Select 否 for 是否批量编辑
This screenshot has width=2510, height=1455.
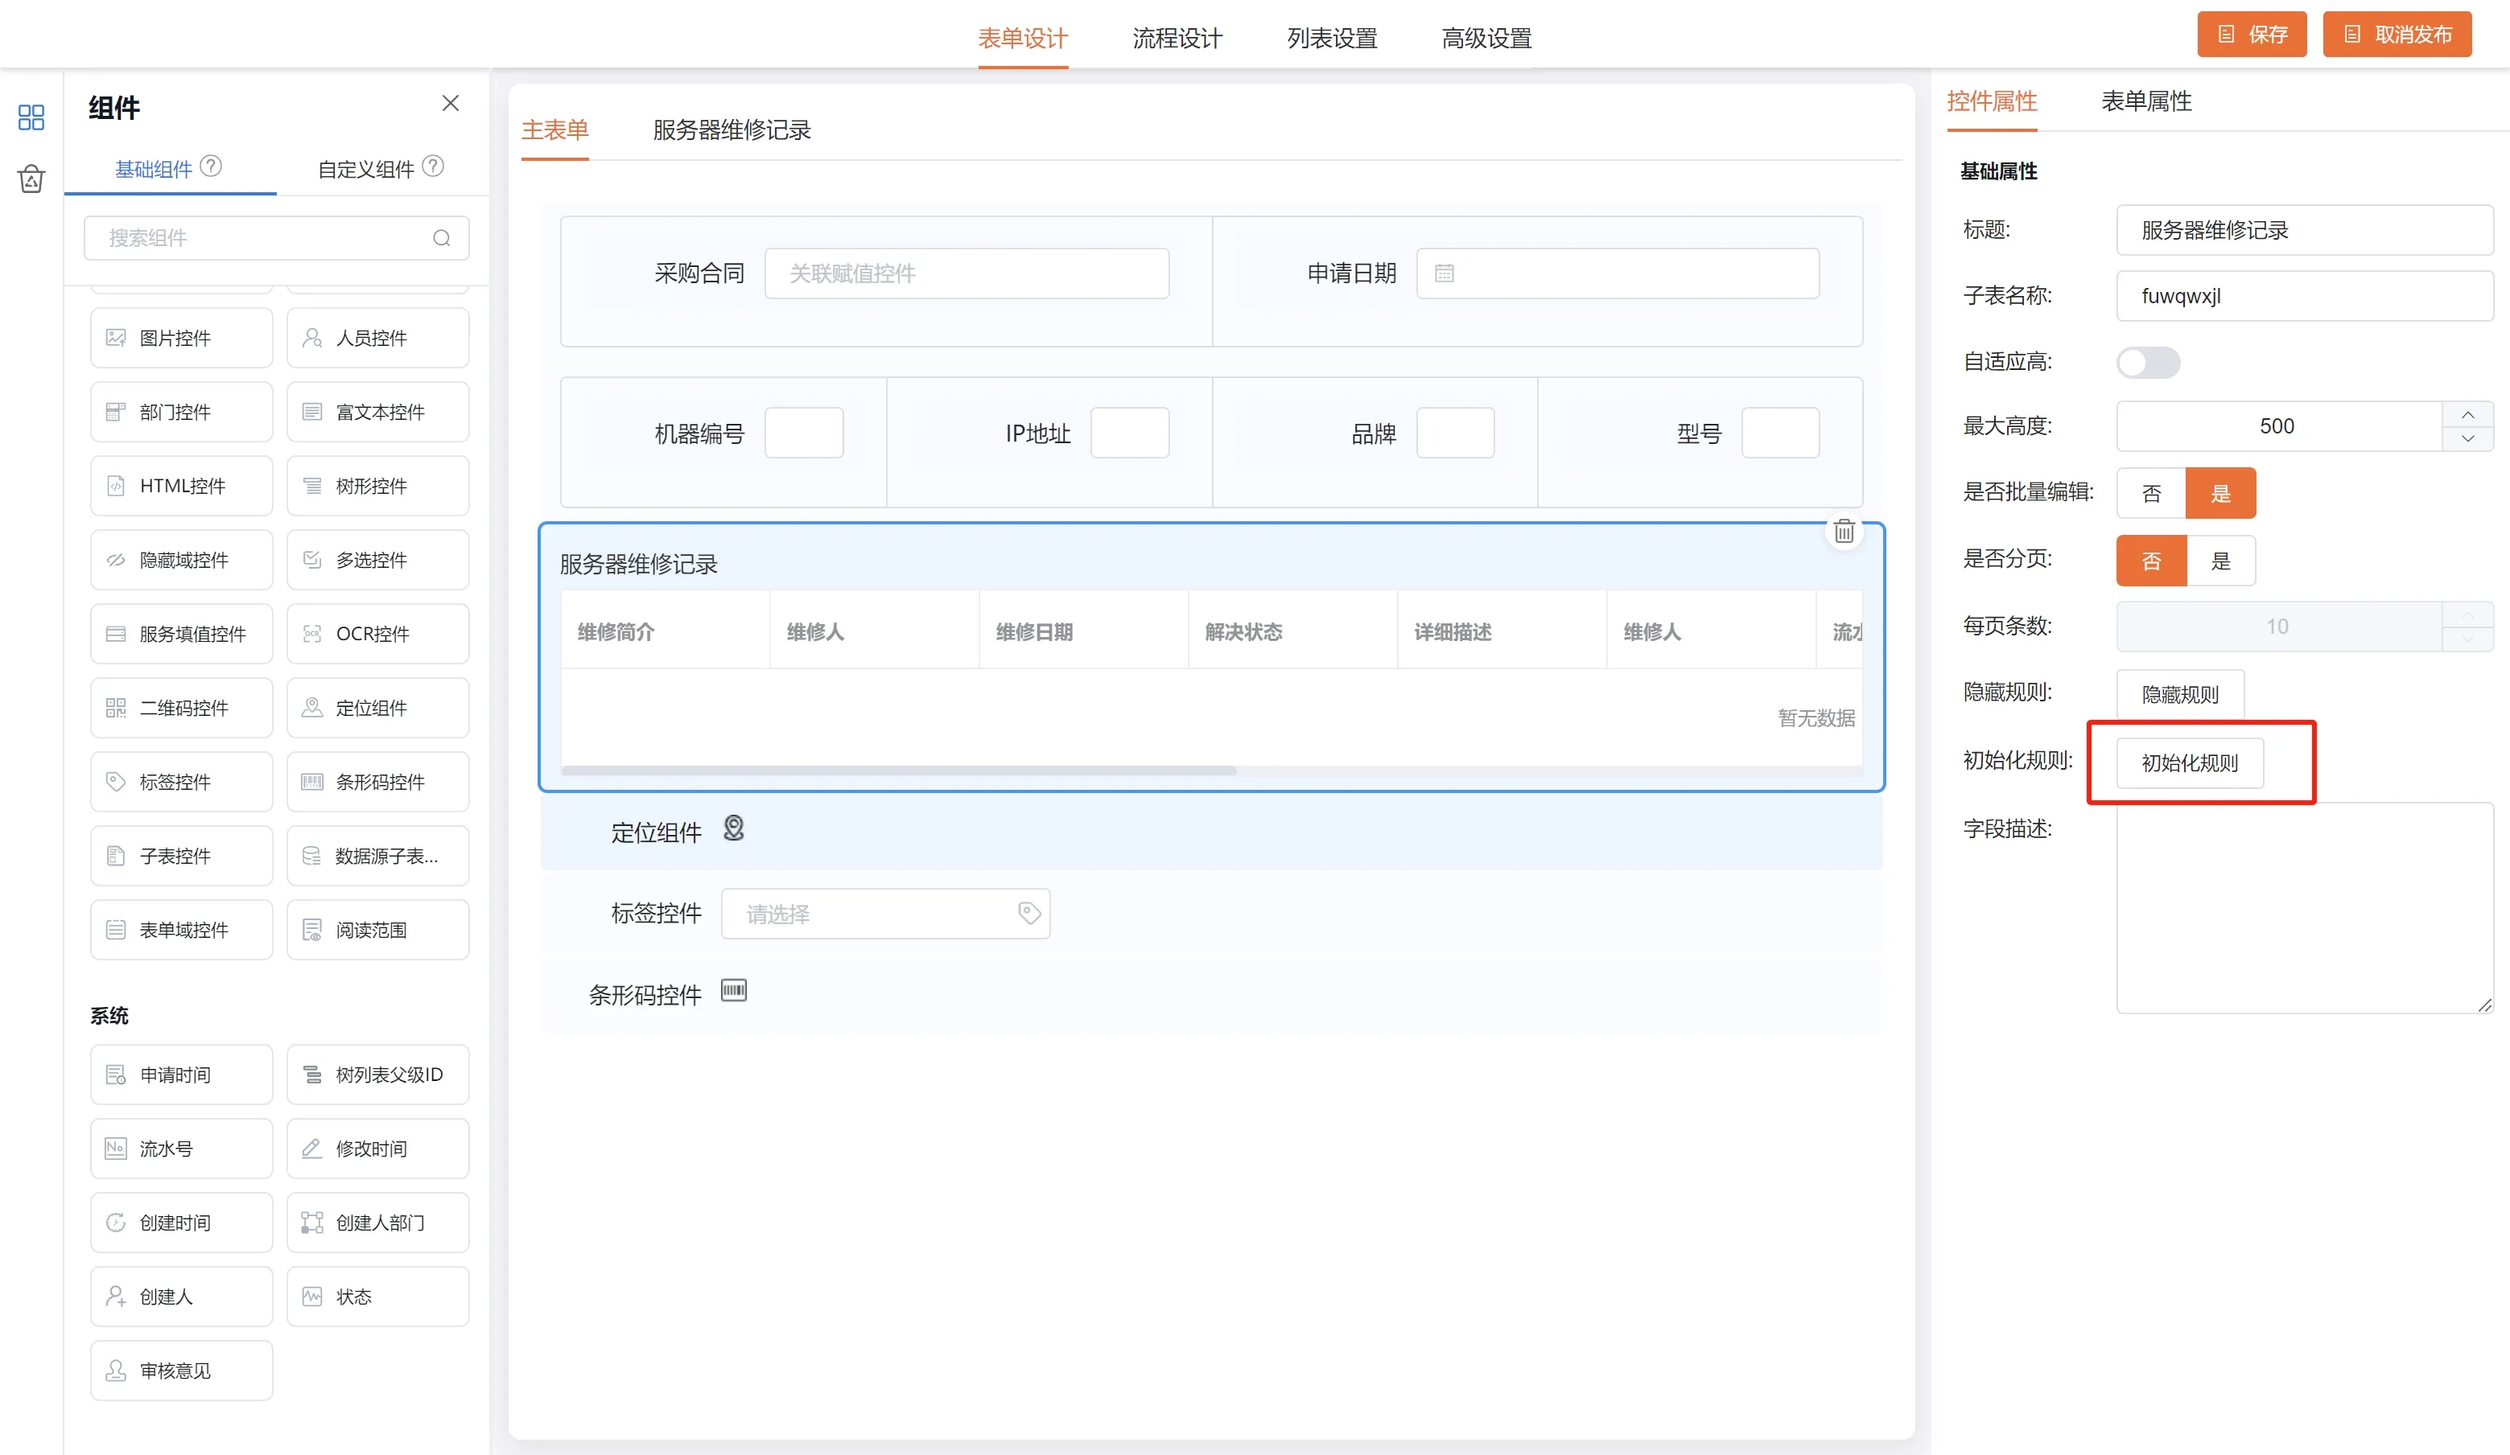[2150, 494]
